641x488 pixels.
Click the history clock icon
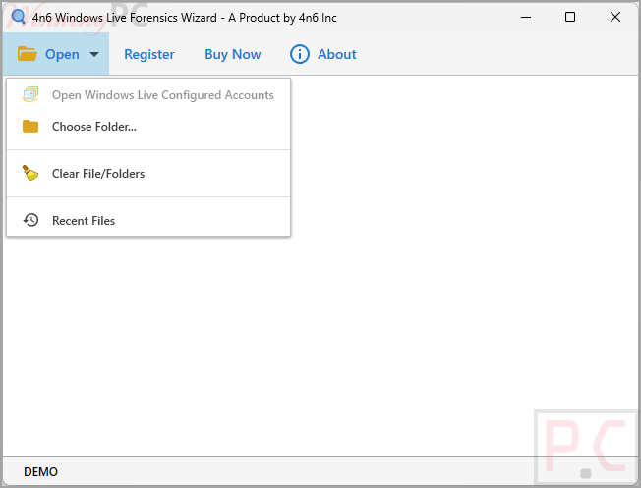coord(30,220)
